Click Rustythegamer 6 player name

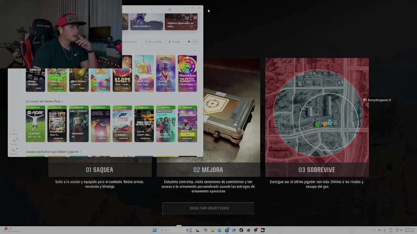point(379,100)
